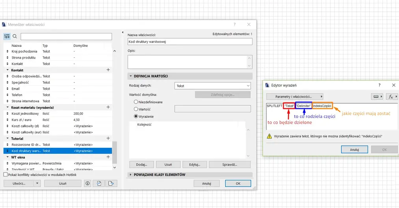Collapse the Kontakt group
This screenshot has width=399, height=208.
pos(7,70)
